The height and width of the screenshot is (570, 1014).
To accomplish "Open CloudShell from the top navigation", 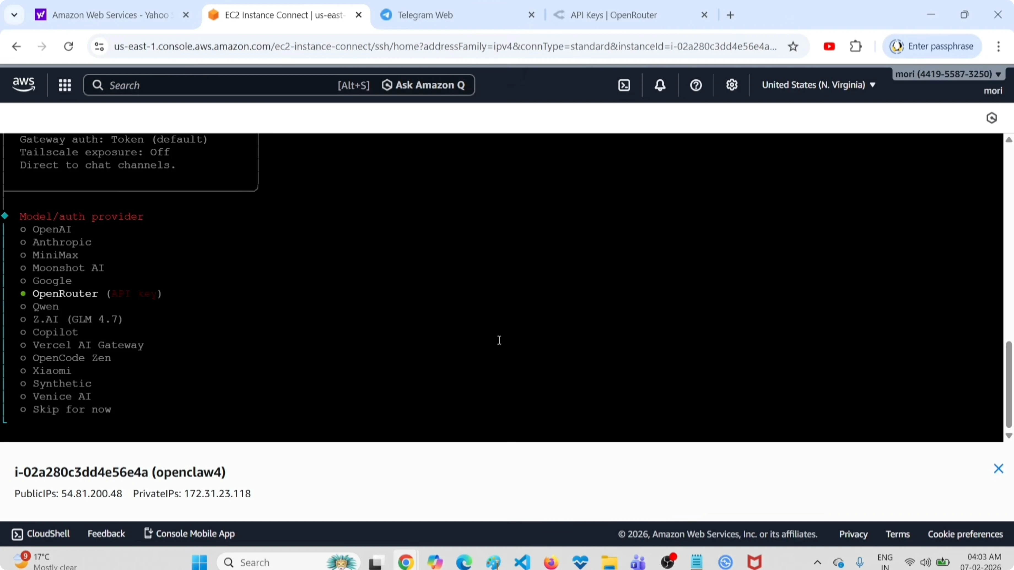I will pos(625,85).
